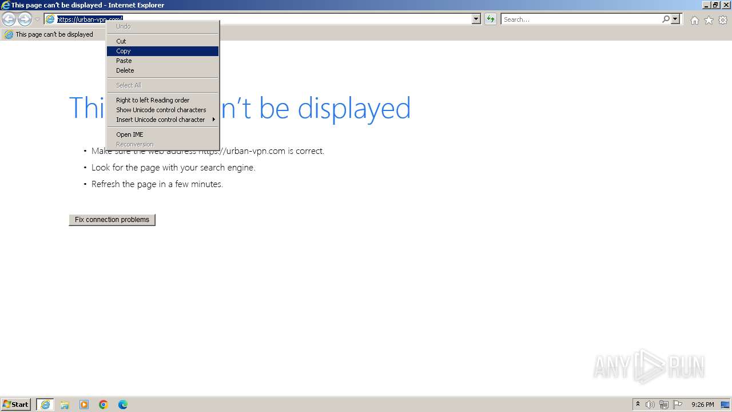Click the page icon in address bar

50,19
